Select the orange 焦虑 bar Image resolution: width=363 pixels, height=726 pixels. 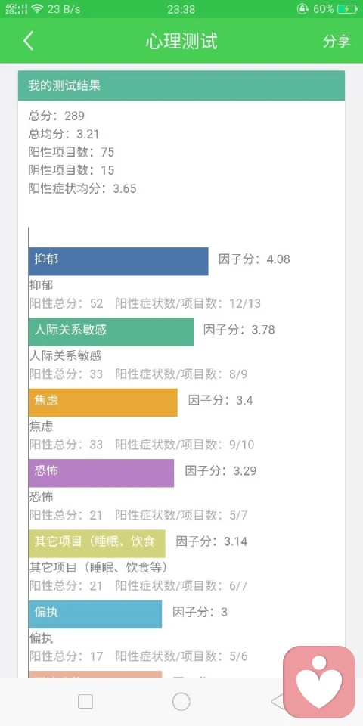coord(104,402)
